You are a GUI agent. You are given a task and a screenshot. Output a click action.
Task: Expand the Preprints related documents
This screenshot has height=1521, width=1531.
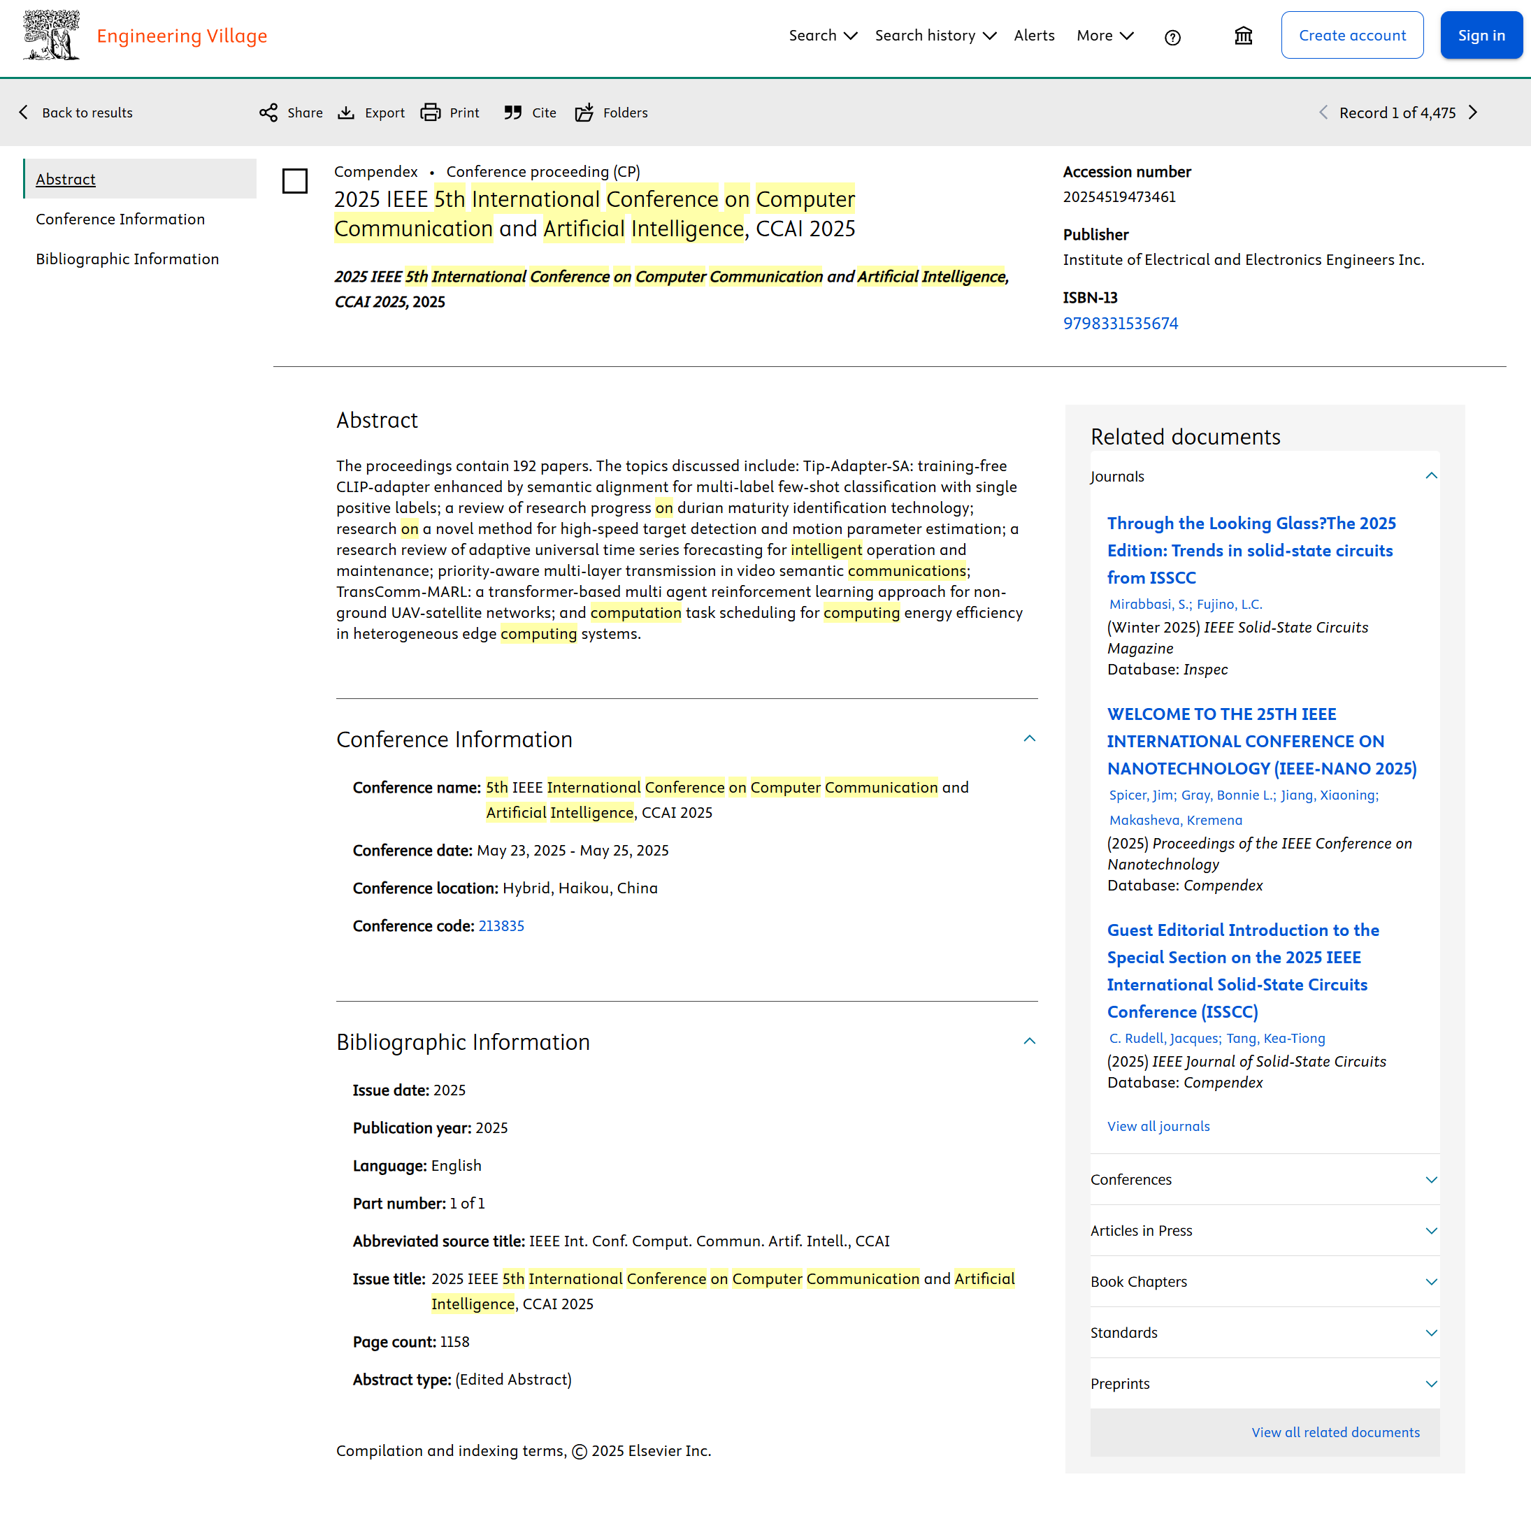tap(1430, 1383)
